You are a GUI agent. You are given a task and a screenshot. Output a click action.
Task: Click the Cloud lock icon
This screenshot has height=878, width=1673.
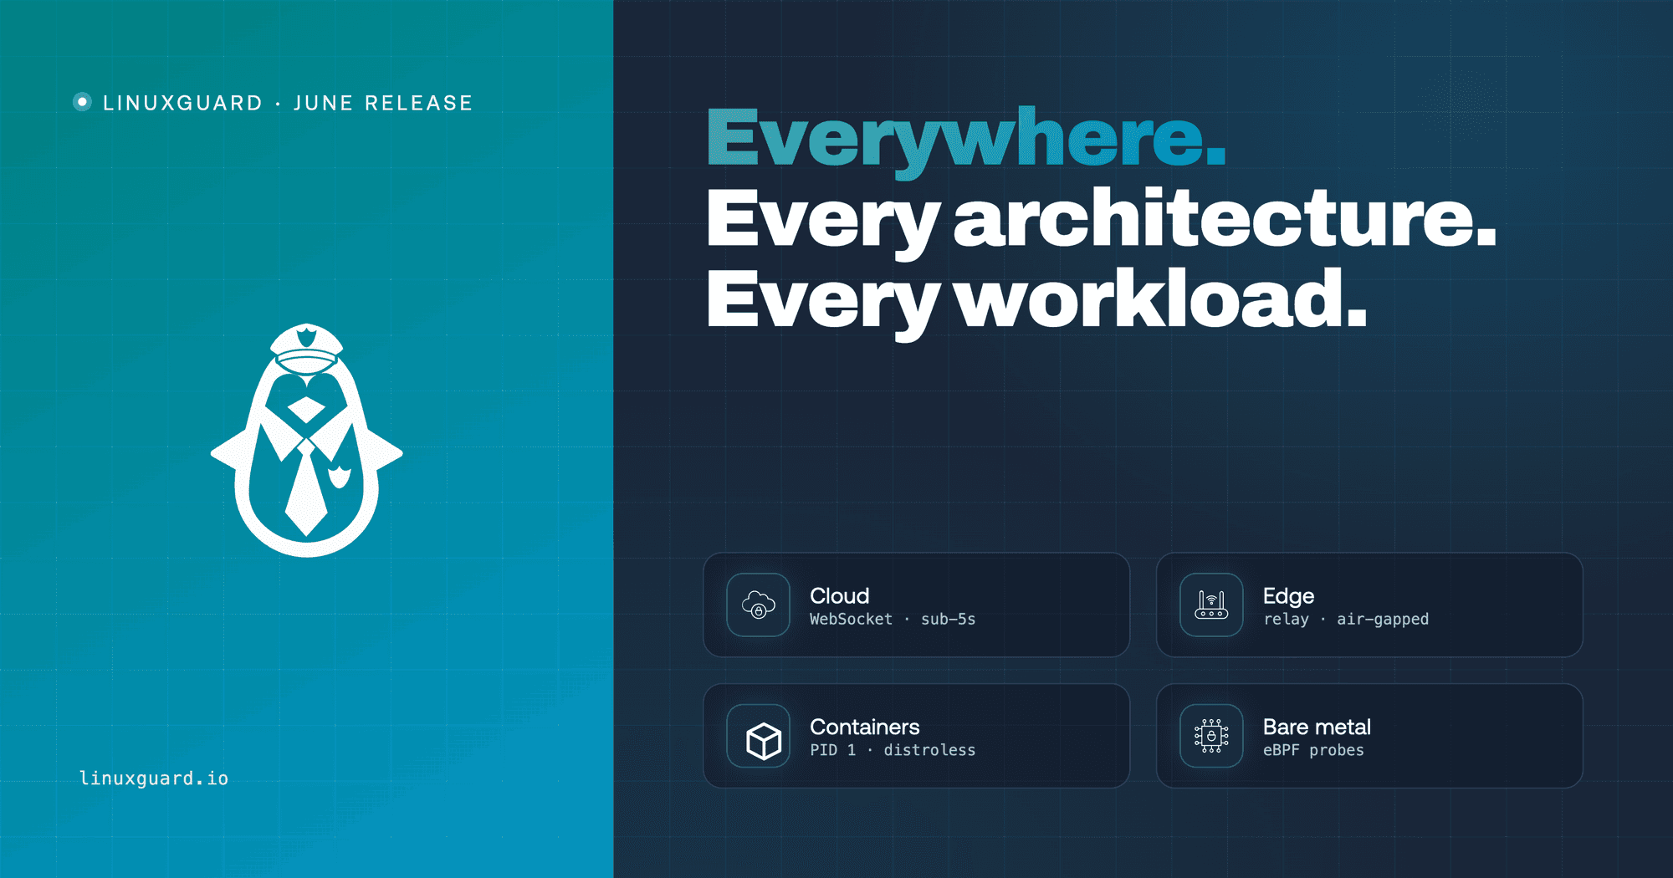759,605
